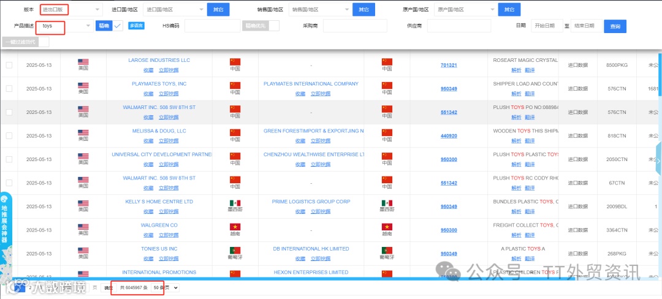Open the 50 条/页 page size dropdown
The height and width of the screenshot is (299, 662).
(x=165, y=287)
